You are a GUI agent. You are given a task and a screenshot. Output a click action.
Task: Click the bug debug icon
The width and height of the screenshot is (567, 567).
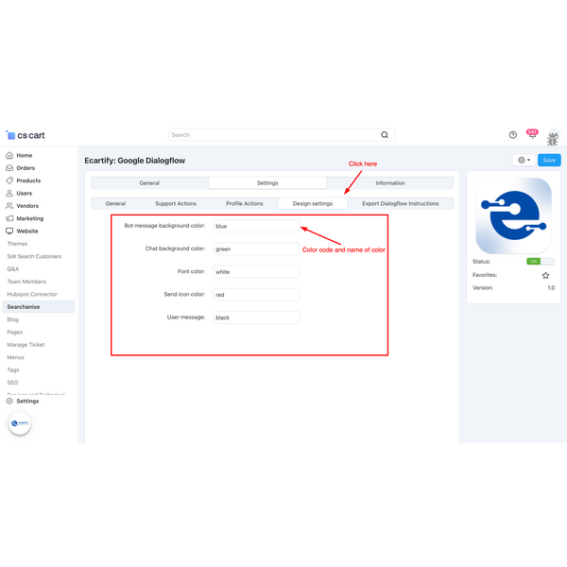(553, 136)
